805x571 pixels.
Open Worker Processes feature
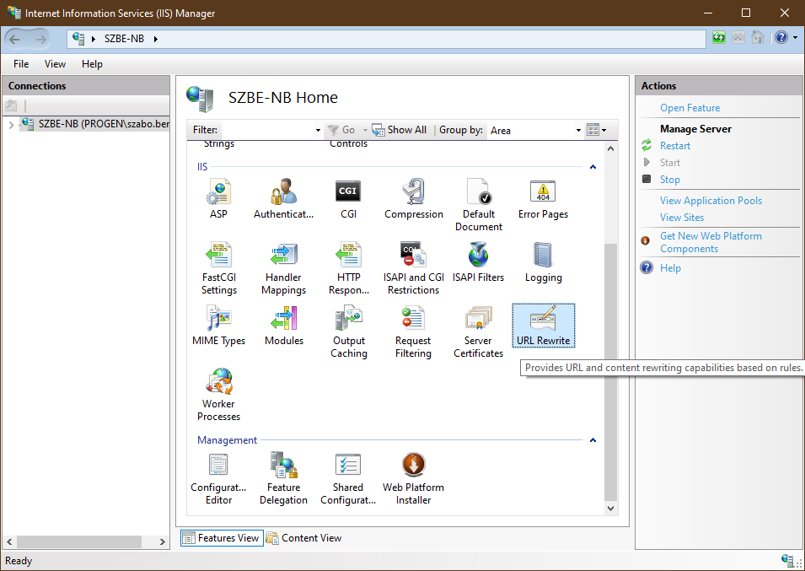point(218,395)
